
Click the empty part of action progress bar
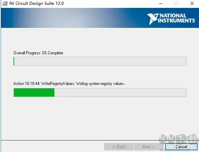(120, 93)
